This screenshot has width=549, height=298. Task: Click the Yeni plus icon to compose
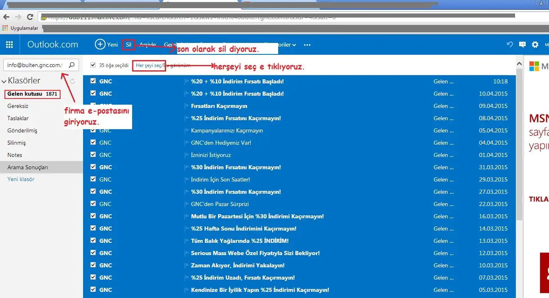coord(99,45)
